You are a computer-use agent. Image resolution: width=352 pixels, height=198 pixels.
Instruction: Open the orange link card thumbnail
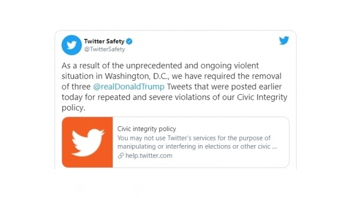87,142
